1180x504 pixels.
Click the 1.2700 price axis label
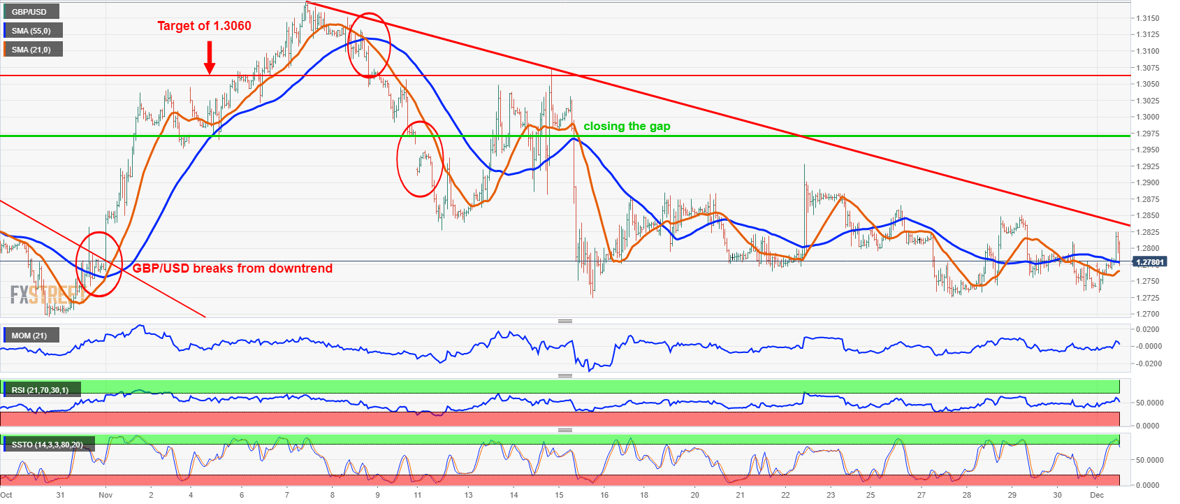1148,315
